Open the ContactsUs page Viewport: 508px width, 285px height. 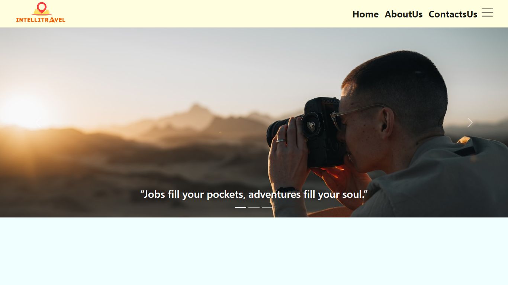tap(453, 14)
